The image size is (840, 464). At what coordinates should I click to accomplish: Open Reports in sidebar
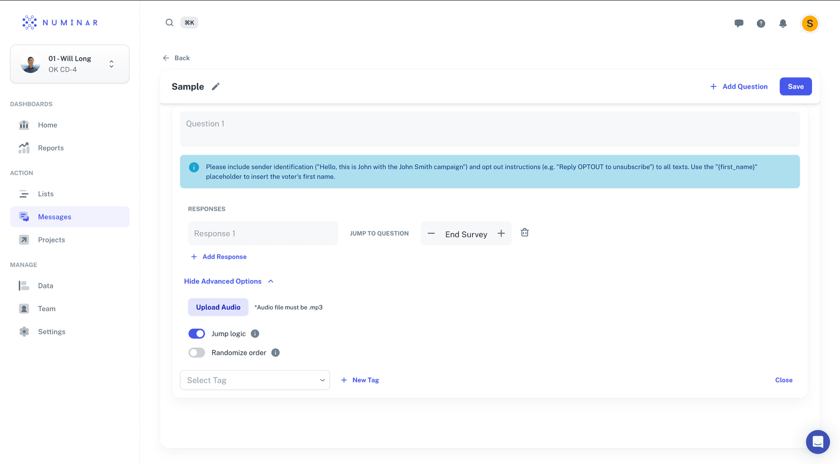click(x=70, y=148)
